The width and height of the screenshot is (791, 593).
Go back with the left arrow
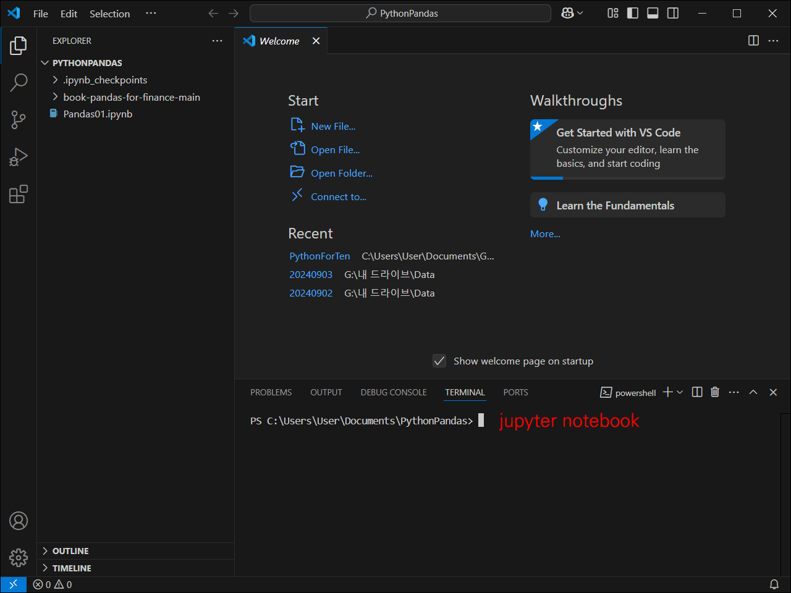pyautogui.click(x=213, y=13)
